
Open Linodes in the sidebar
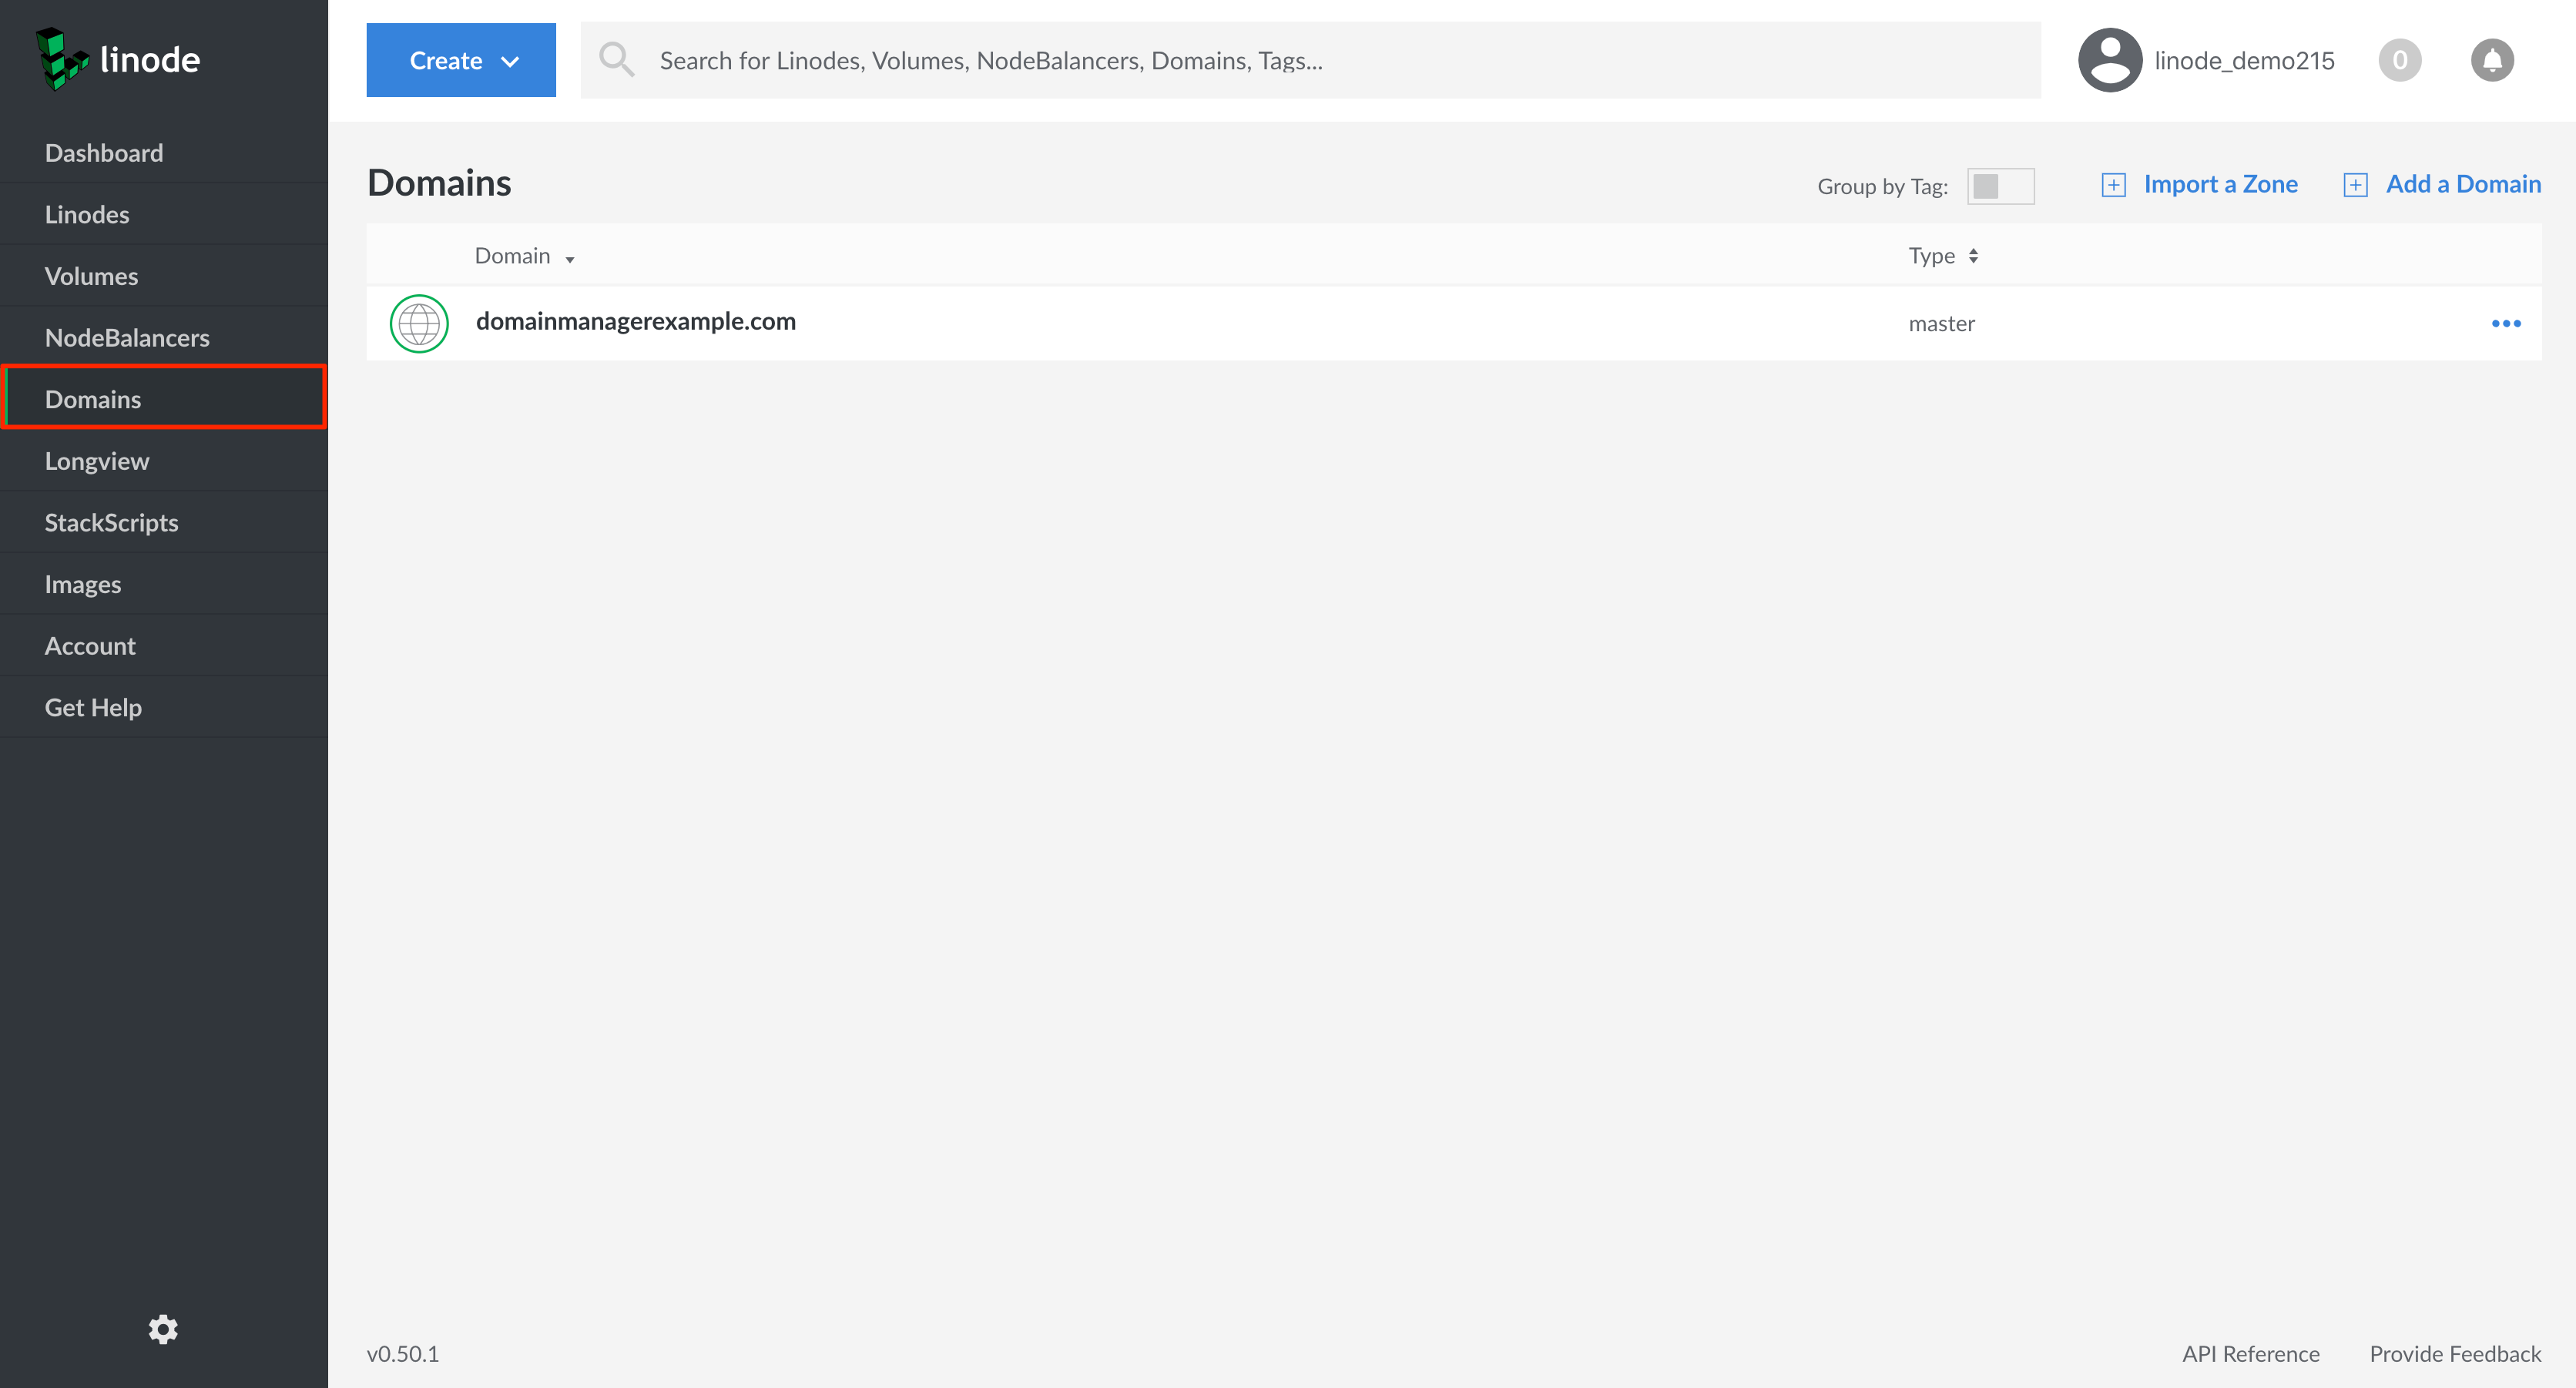pos(87,214)
